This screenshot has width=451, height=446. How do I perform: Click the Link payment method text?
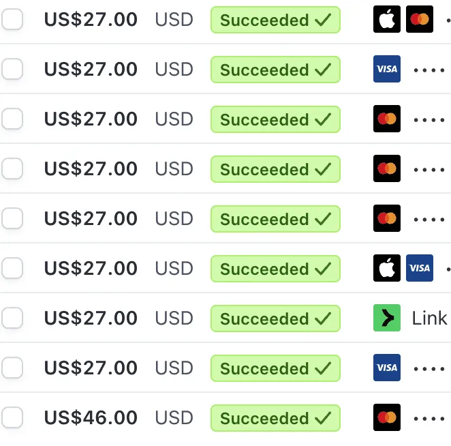pyautogui.click(x=429, y=318)
